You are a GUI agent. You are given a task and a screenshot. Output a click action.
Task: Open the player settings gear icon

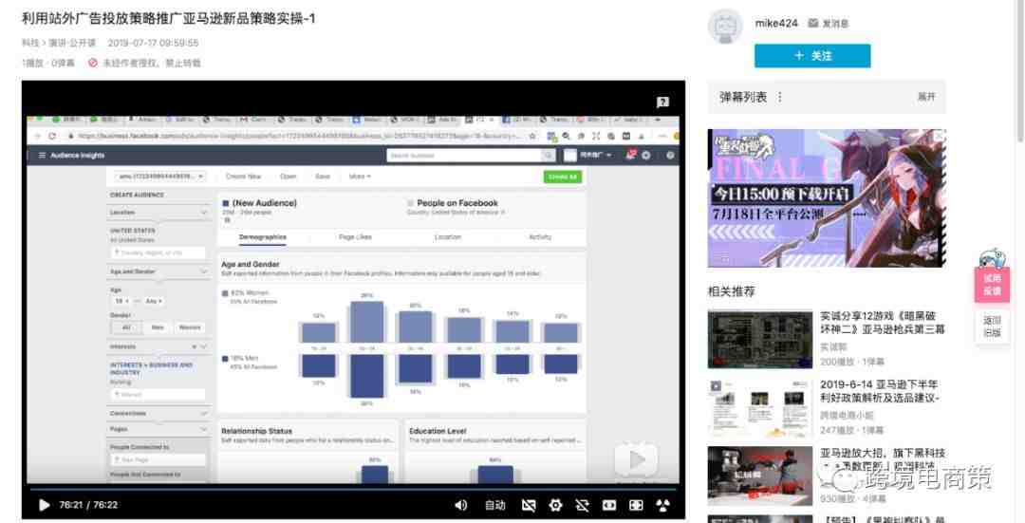(x=555, y=505)
